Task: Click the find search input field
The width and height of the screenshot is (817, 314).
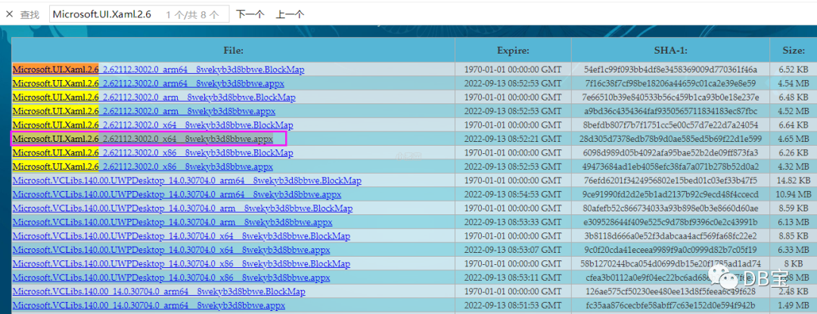Action: 139,14
